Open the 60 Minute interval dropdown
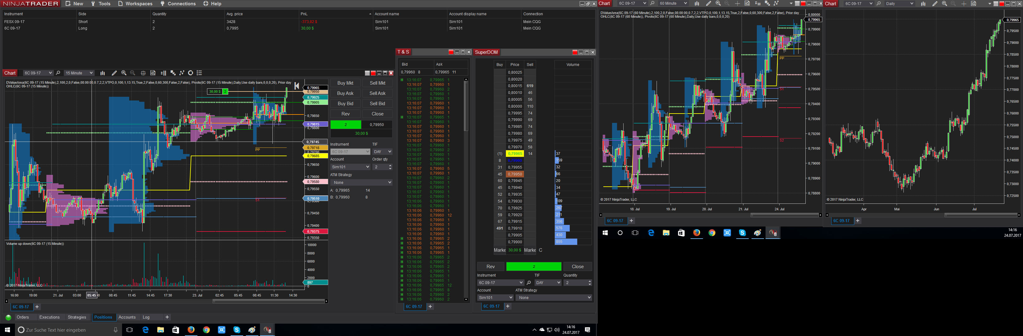 pyautogui.click(x=673, y=3)
